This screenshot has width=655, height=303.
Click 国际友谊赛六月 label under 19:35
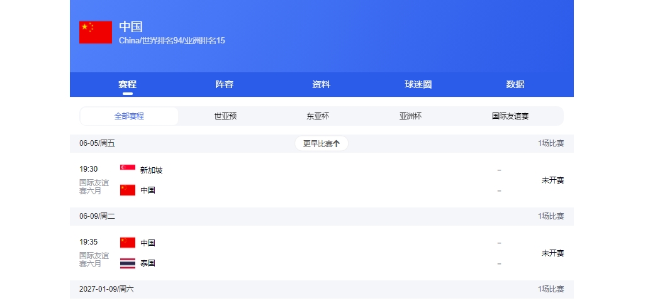click(94, 260)
